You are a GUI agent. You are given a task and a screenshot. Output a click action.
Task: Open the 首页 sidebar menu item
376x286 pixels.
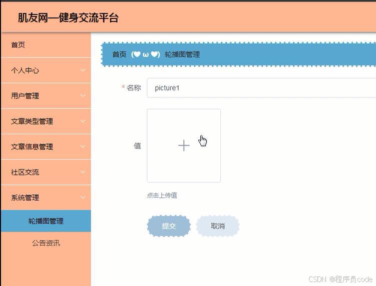click(46, 45)
